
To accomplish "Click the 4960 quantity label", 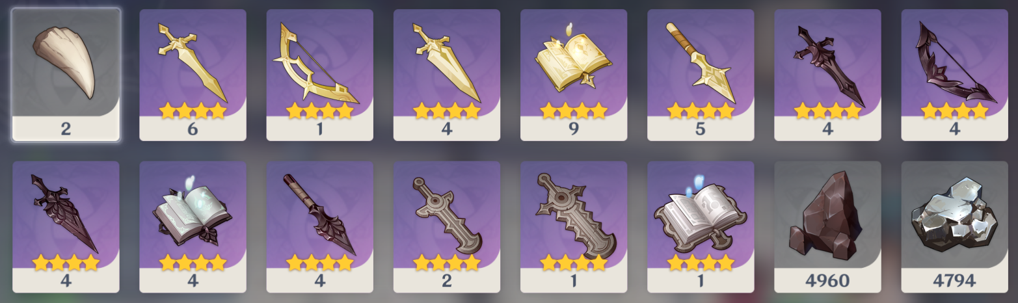I will pos(827,281).
